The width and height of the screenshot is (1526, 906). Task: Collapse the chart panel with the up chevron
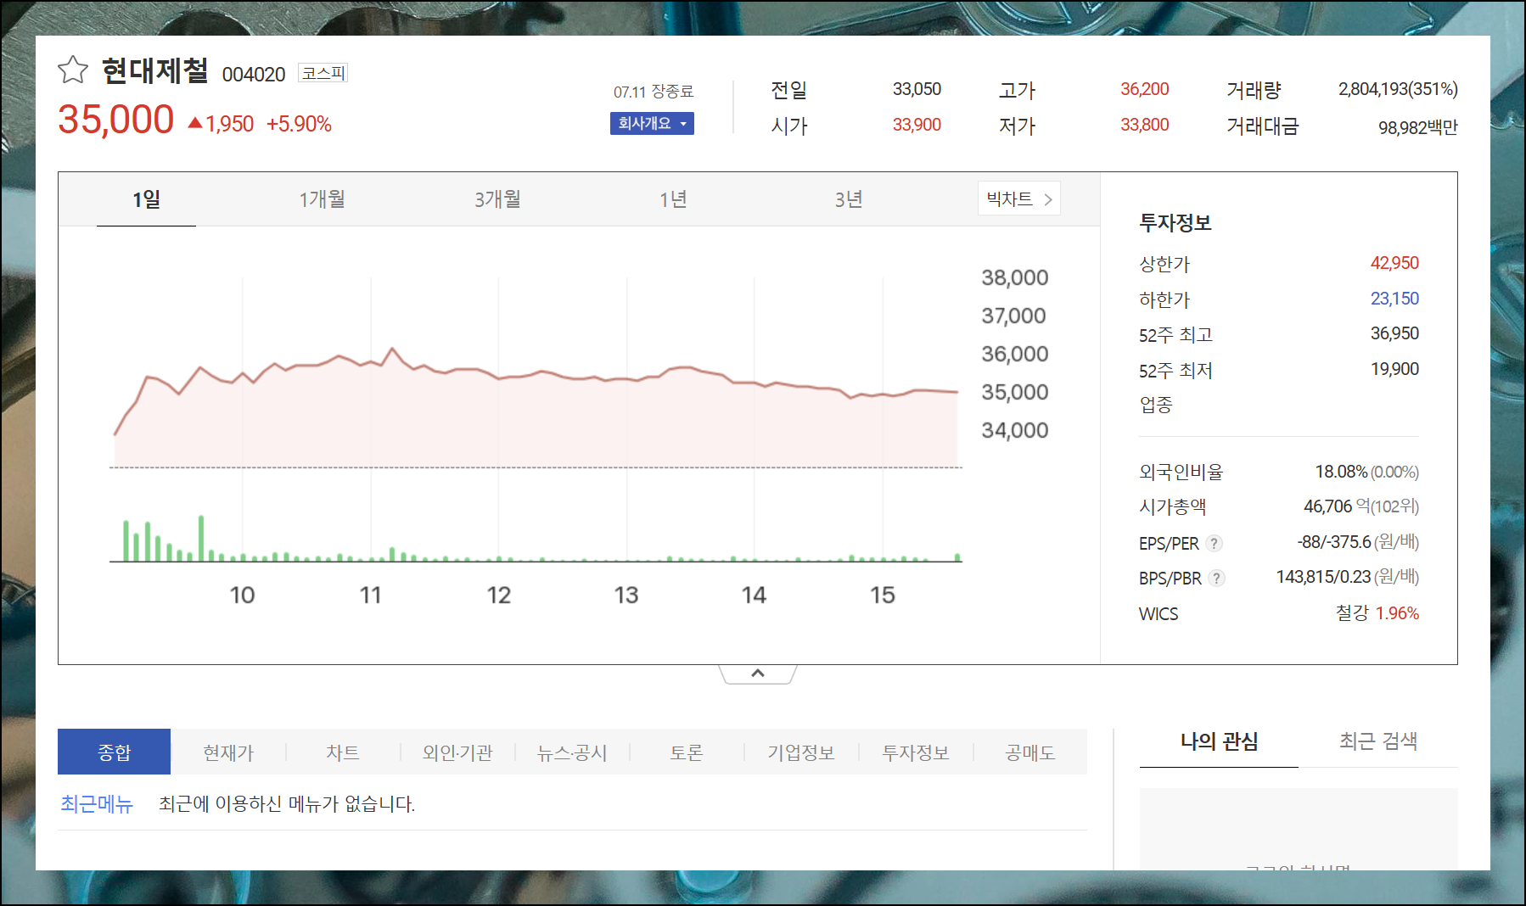point(758,674)
